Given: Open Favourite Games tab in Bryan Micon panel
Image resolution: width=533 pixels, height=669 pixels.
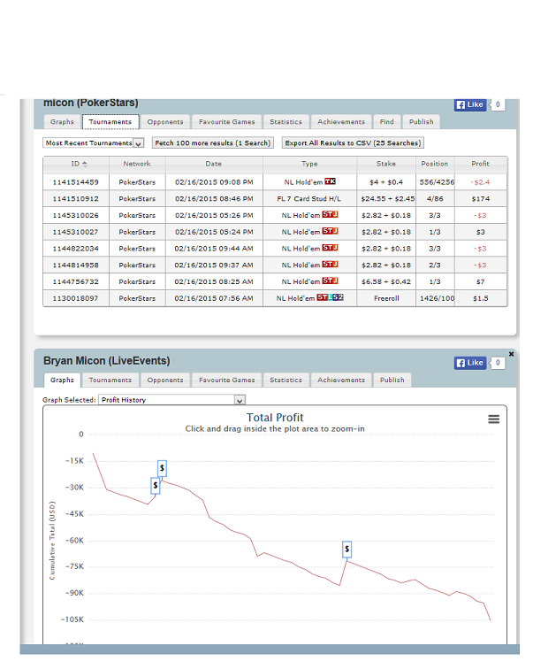Looking at the screenshot, I should (226, 380).
